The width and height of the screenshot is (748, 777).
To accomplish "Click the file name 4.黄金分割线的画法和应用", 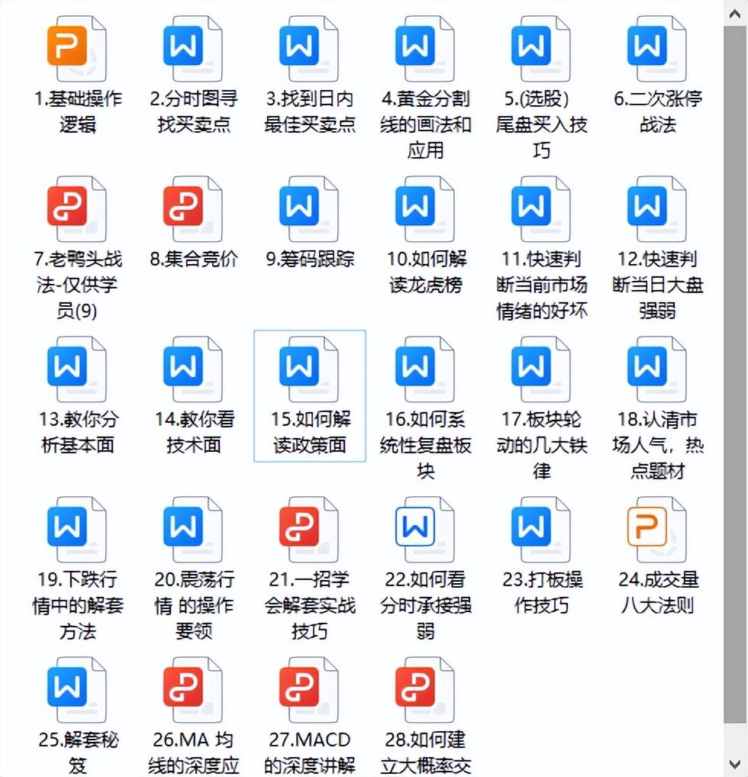I will tap(425, 124).
